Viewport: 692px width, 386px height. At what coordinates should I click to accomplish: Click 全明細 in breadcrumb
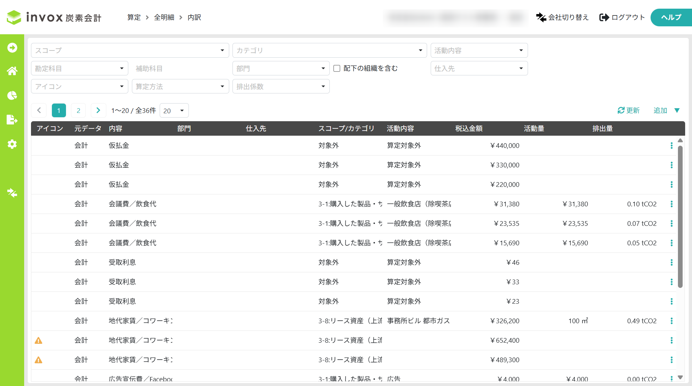click(x=164, y=17)
